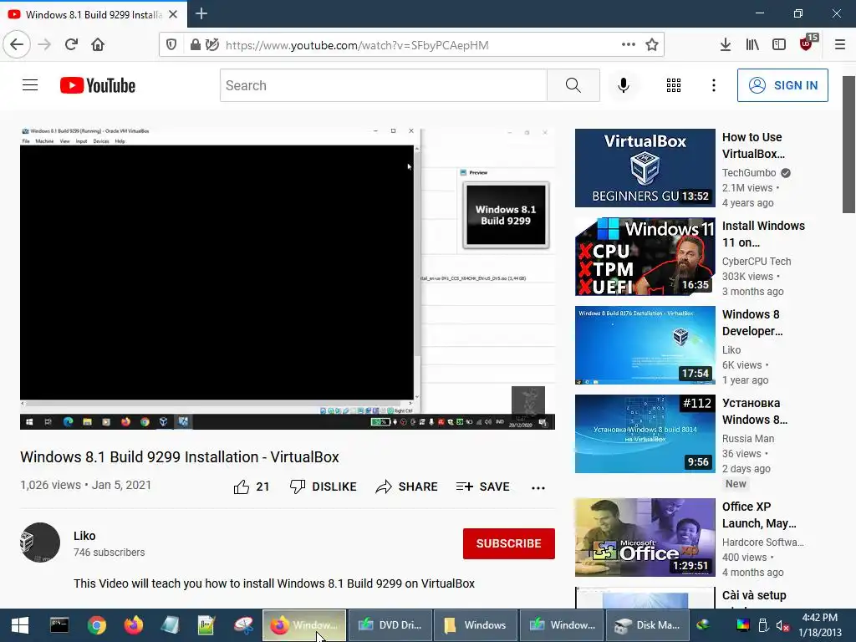Open page actions three-dot menu in address bar
Image resolution: width=856 pixels, height=642 pixels.
629,45
